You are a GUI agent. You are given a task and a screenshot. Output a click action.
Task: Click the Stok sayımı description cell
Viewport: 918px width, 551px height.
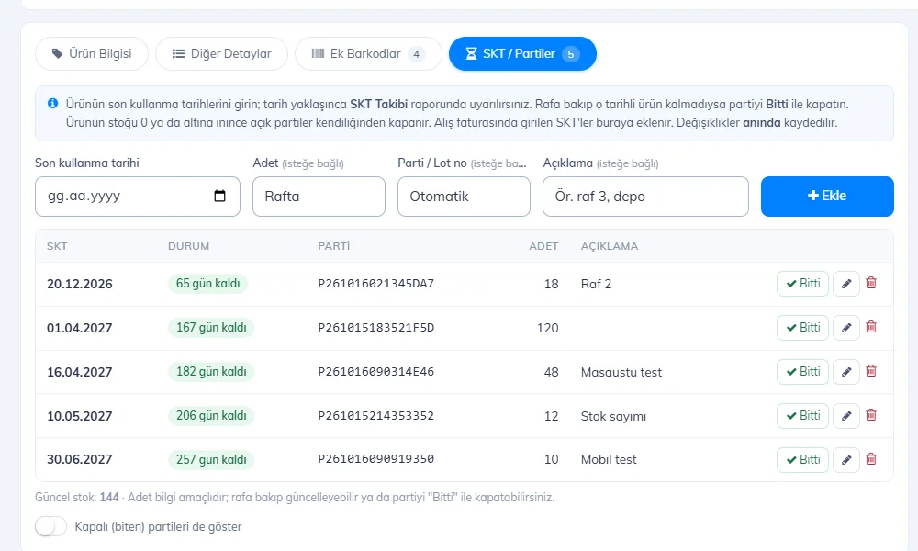613,416
